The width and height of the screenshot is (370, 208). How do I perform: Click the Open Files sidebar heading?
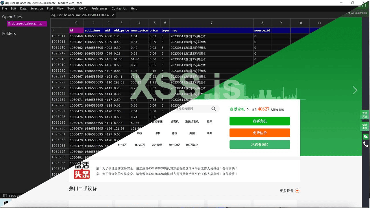pyautogui.click(x=12, y=17)
